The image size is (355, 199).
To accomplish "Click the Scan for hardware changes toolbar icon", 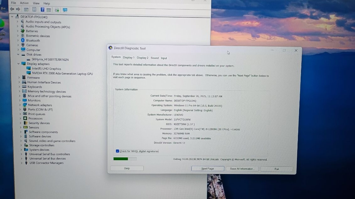I will click(x=57, y=10).
